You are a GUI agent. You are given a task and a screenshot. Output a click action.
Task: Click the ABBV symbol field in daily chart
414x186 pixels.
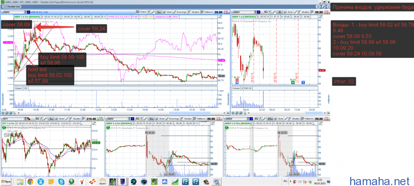pyautogui.click(x=244, y=12)
